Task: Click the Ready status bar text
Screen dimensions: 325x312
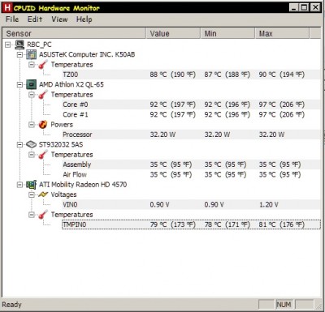Action: point(11,305)
